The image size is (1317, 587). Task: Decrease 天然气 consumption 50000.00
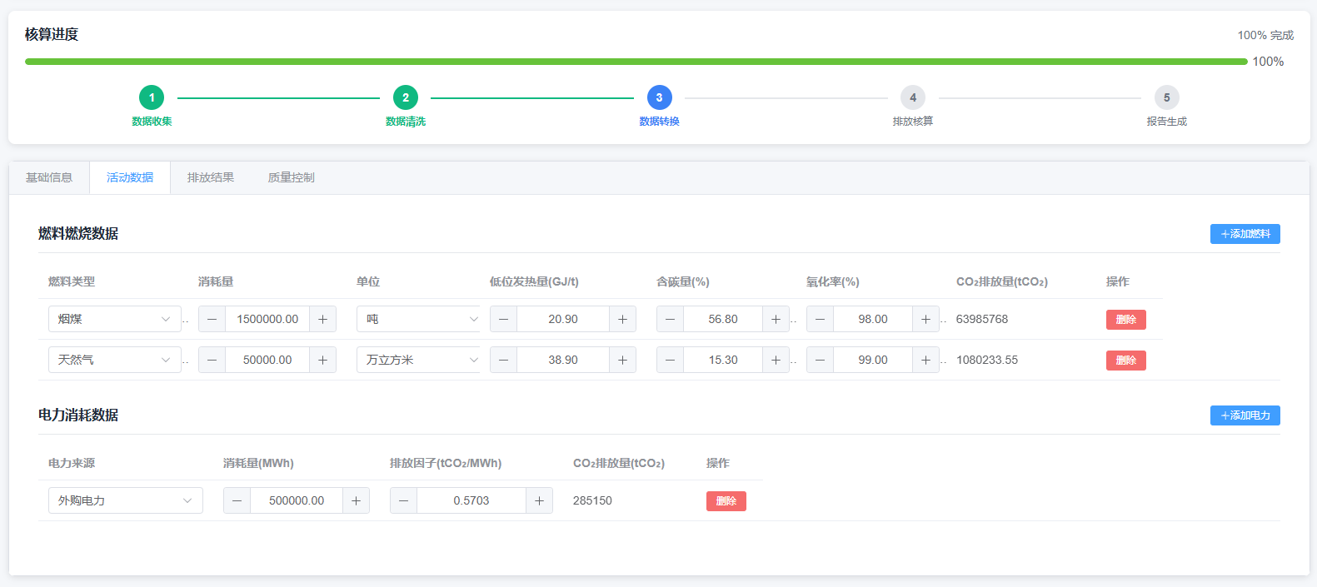point(212,360)
